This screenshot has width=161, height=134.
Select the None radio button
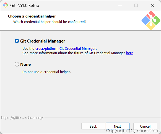coord(17,64)
